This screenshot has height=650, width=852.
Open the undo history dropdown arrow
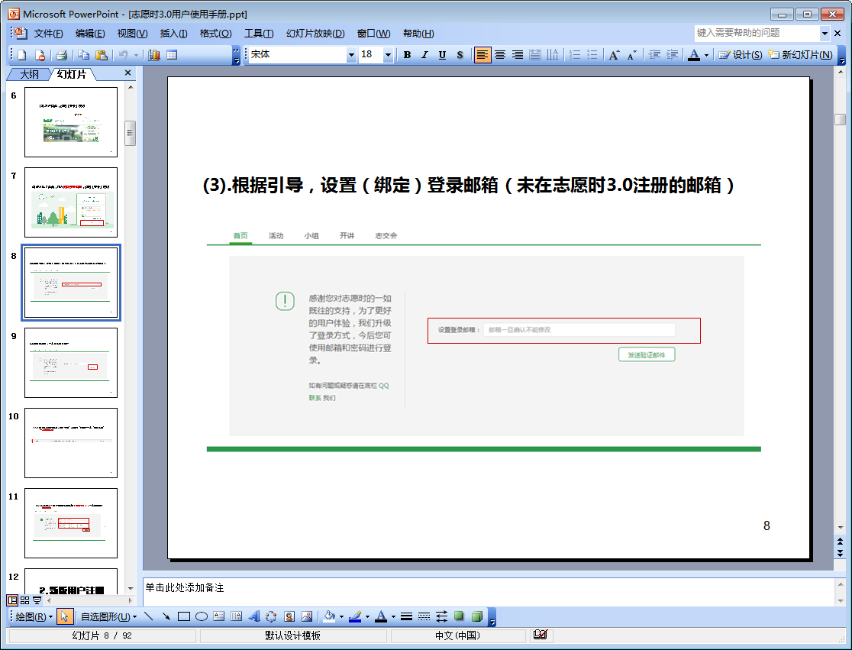(136, 55)
